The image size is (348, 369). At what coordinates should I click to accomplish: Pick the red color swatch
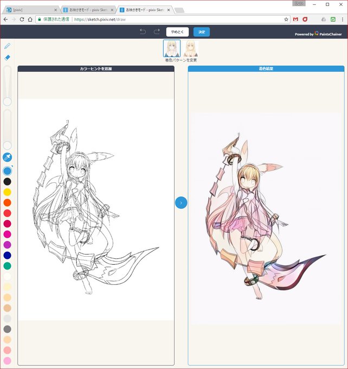pyautogui.click(x=7, y=213)
